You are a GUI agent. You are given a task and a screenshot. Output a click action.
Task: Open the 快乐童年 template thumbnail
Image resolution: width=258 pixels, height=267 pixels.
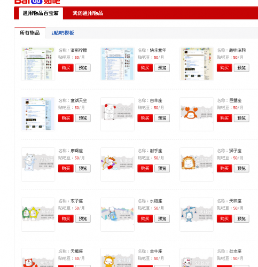[x=118, y=64]
